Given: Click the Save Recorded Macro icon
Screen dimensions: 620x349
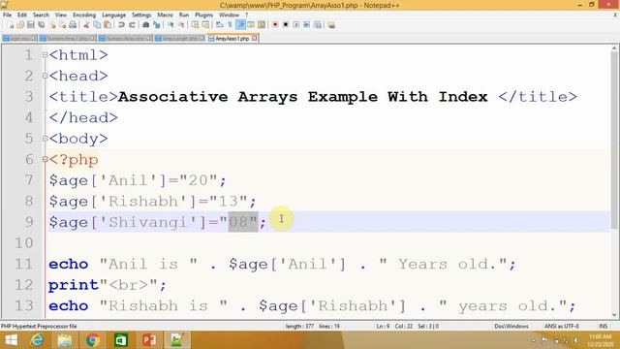Looking at the screenshot, I should (318, 25).
